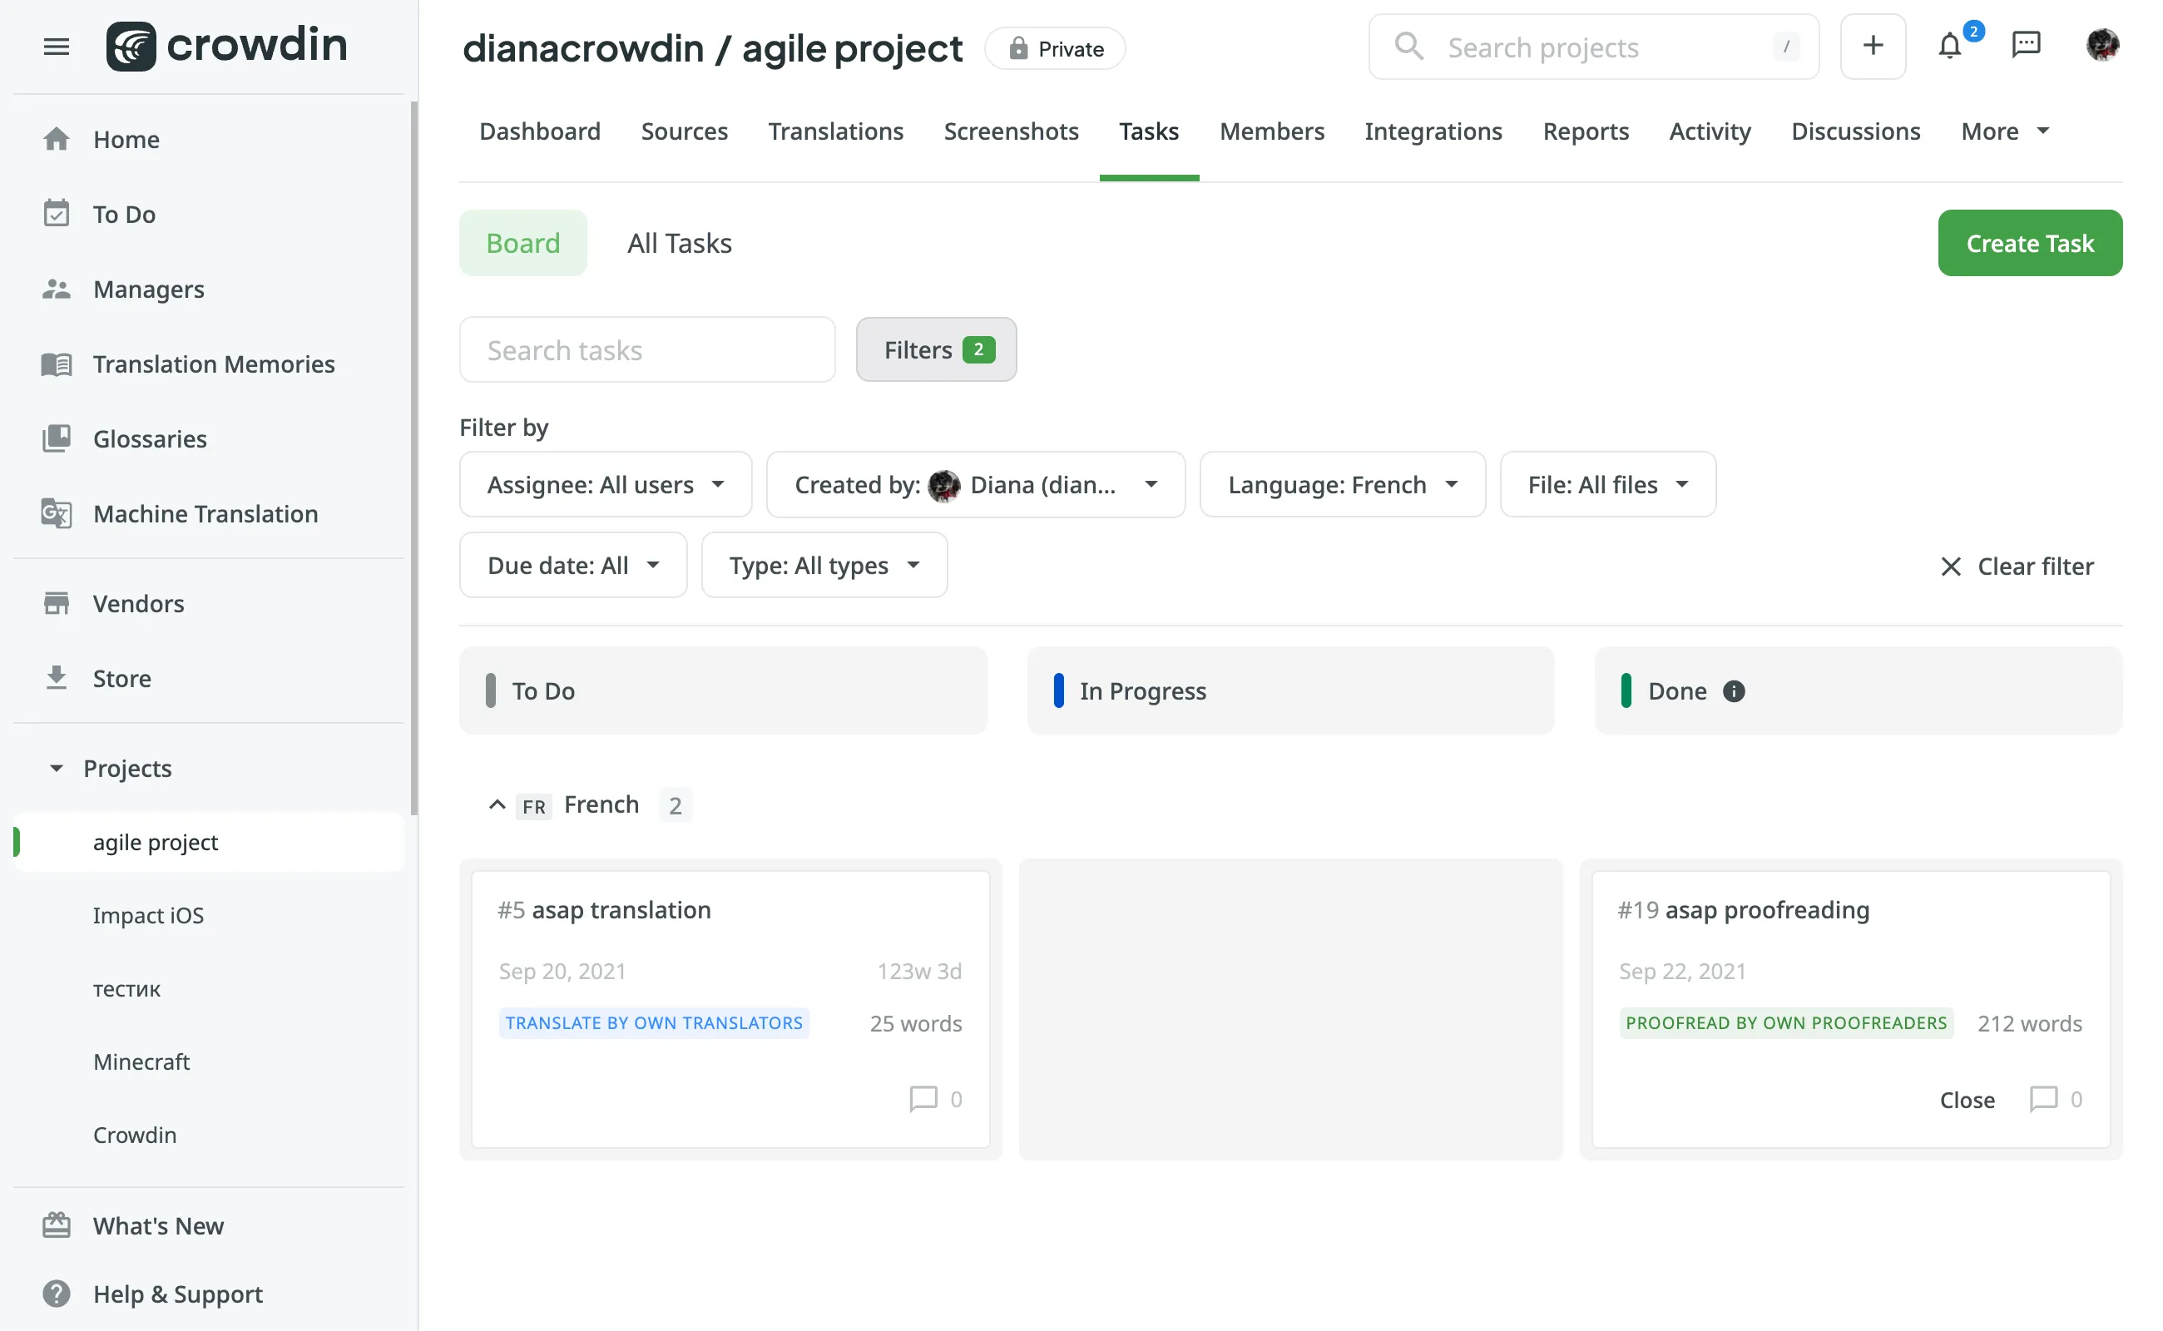
Task: Select the Screenshots tab
Action: 1012,130
